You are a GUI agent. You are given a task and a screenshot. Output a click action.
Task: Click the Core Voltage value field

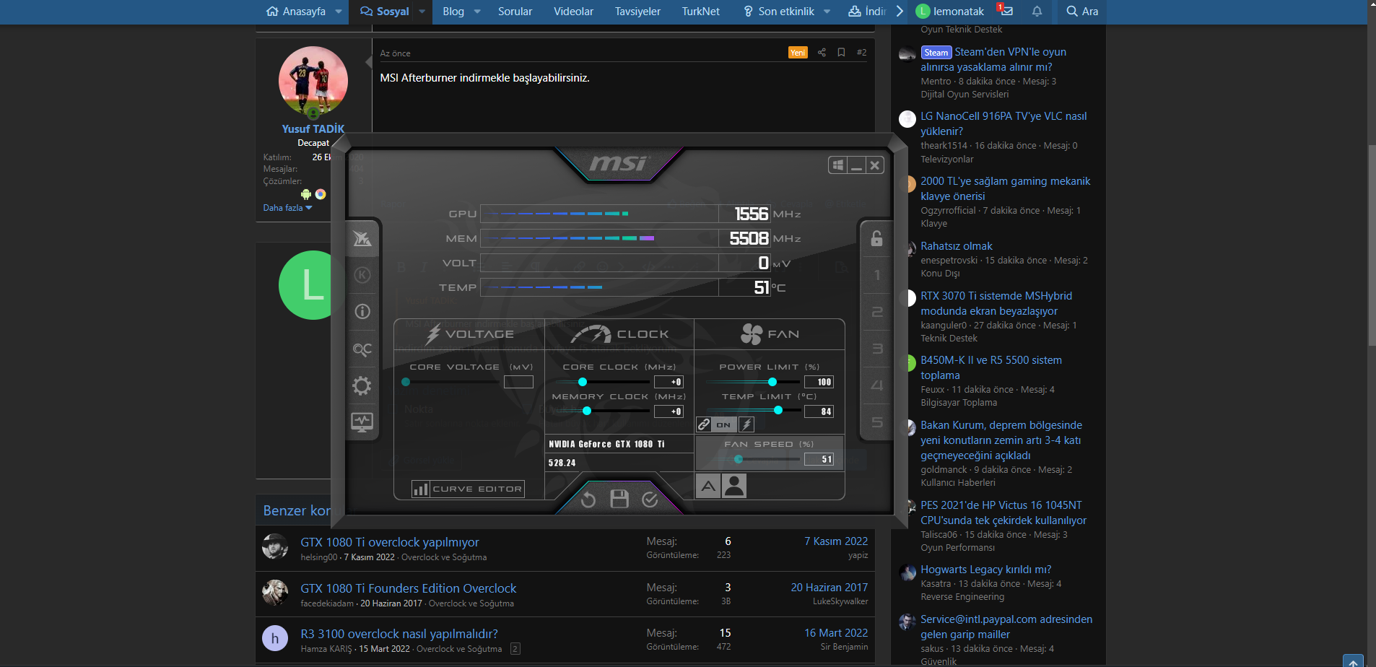tap(518, 382)
